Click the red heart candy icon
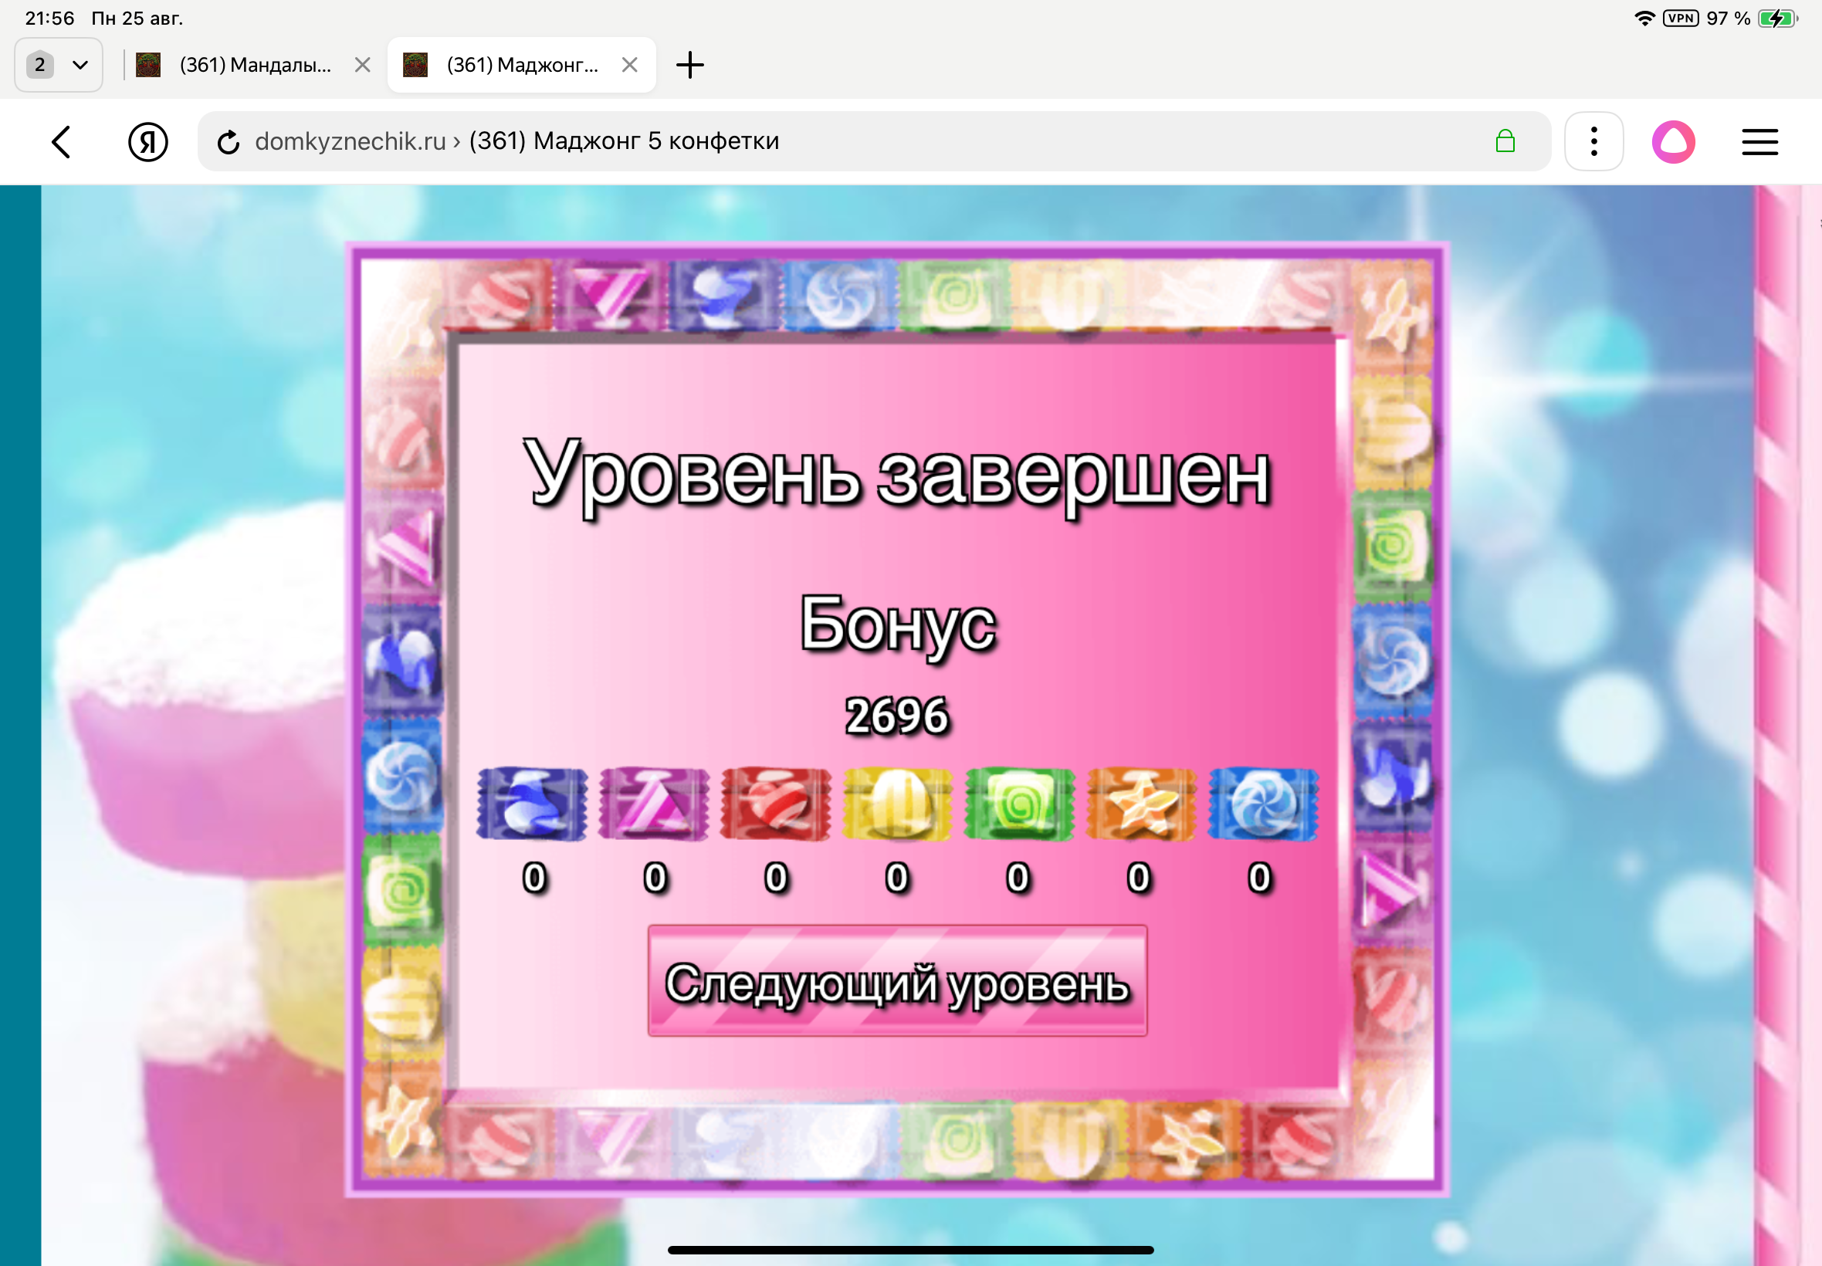This screenshot has width=1822, height=1266. click(x=776, y=804)
